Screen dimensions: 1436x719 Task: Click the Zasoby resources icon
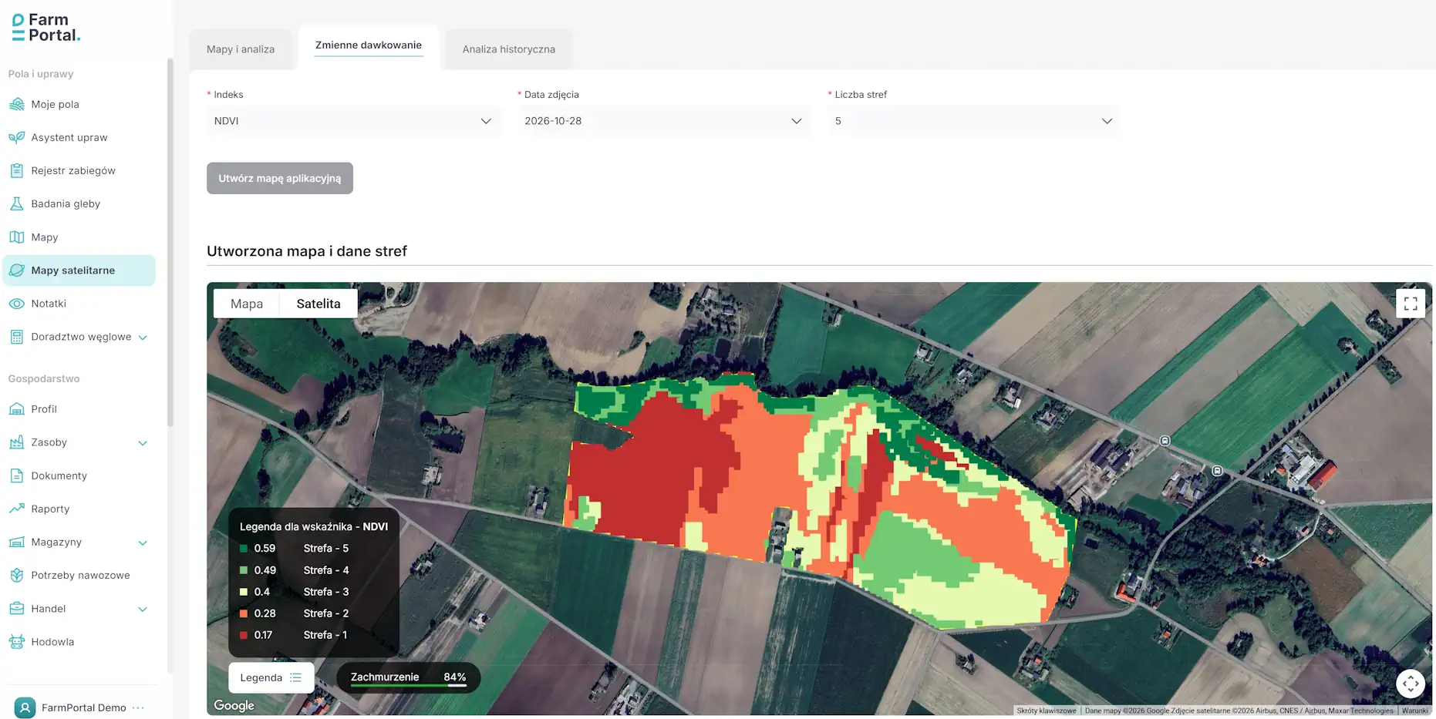point(16,442)
